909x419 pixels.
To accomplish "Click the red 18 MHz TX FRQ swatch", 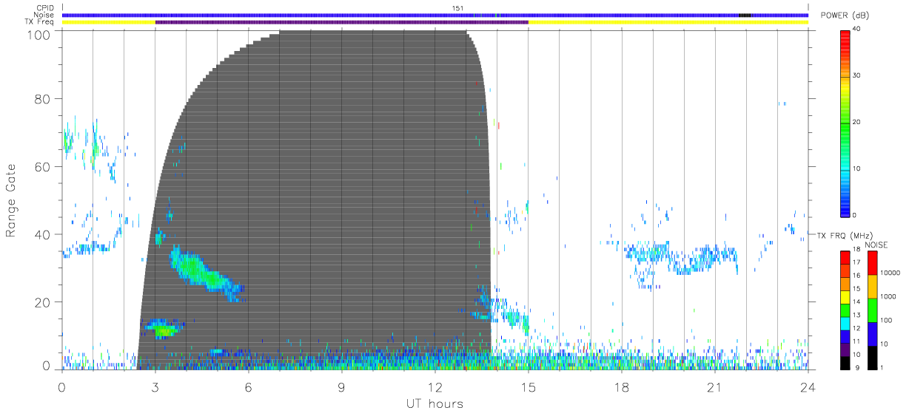I will pyautogui.click(x=845, y=258).
